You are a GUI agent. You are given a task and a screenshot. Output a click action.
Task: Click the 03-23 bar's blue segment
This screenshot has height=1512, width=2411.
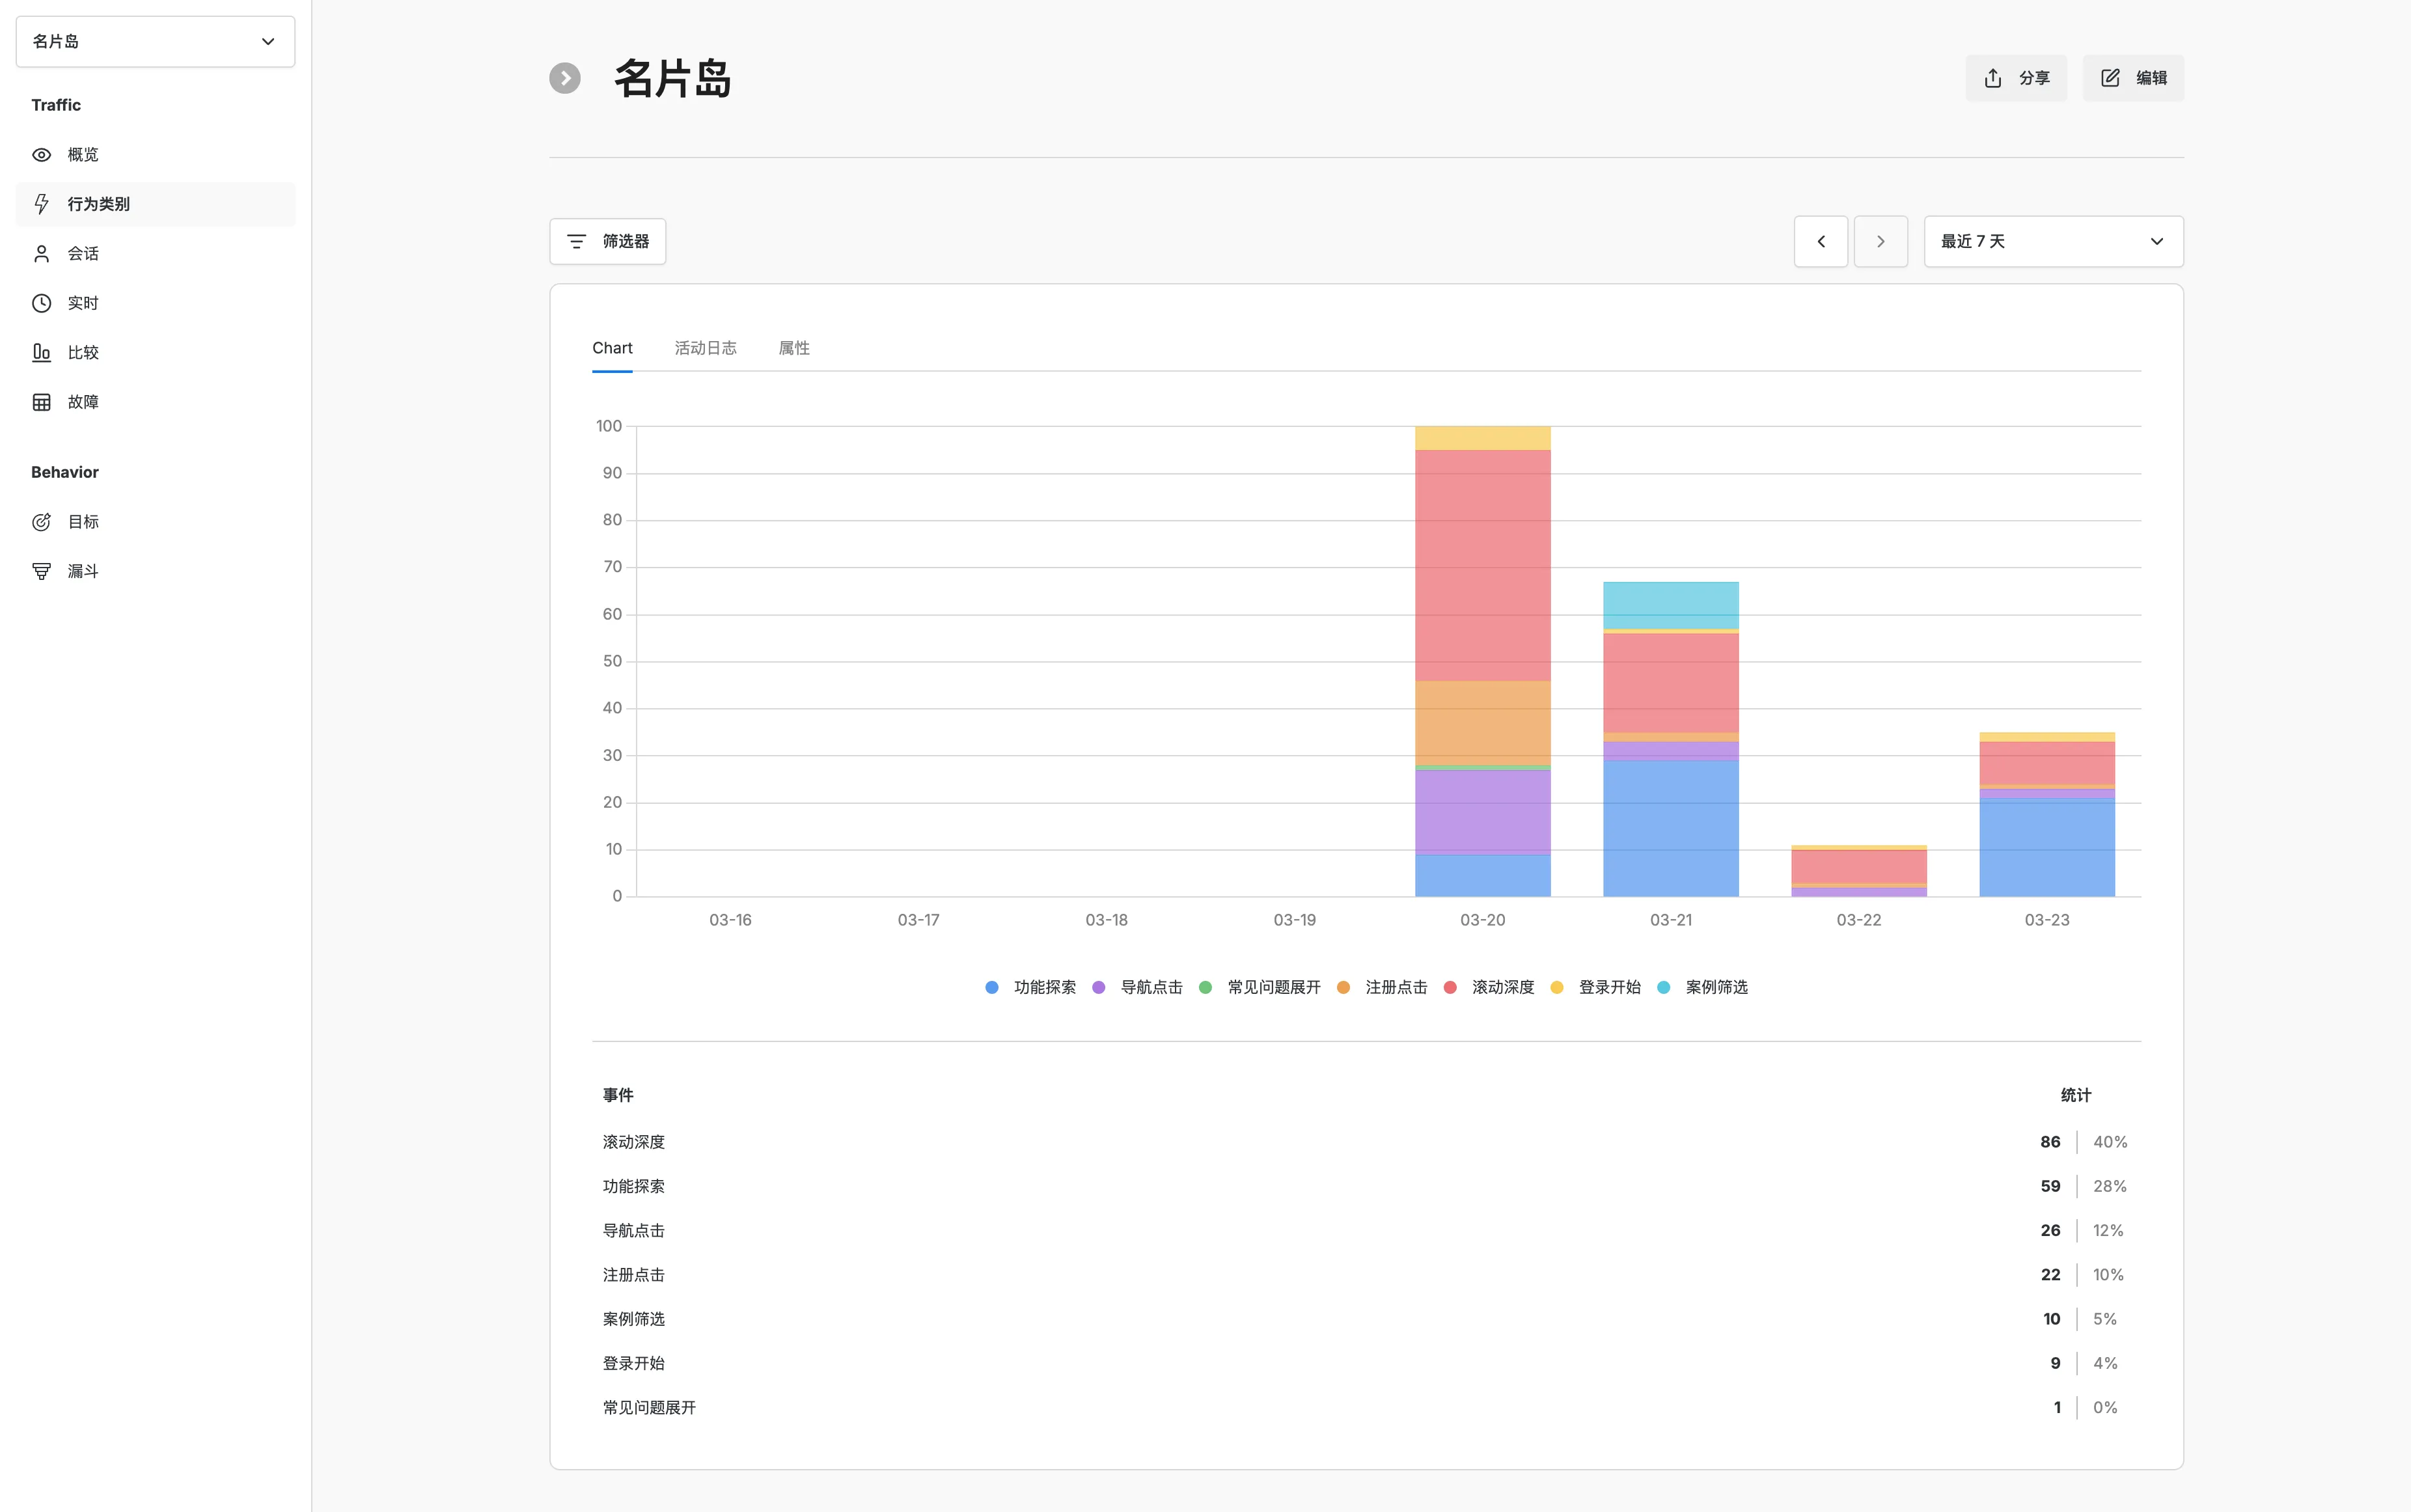coord(2047,847)
